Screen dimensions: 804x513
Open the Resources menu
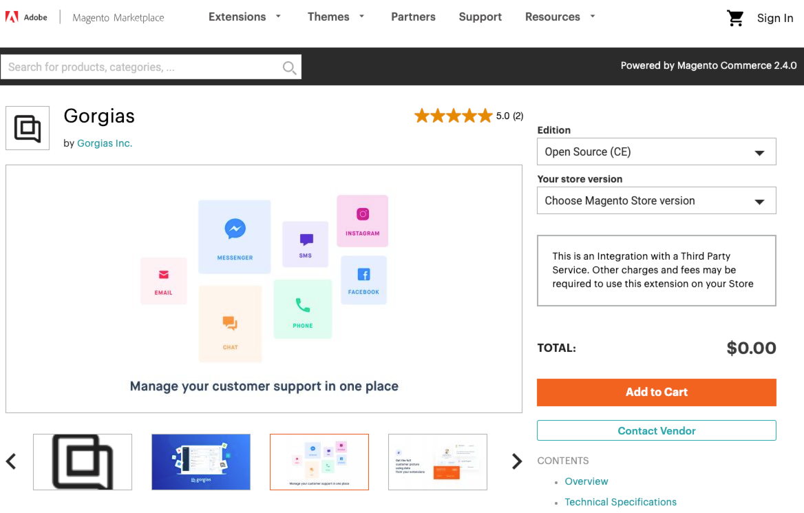[x=560, y=17]
